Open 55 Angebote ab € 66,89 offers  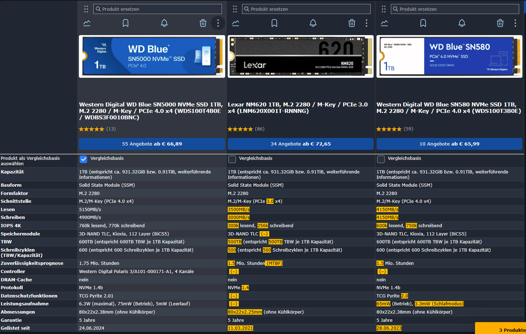point(152,144)
